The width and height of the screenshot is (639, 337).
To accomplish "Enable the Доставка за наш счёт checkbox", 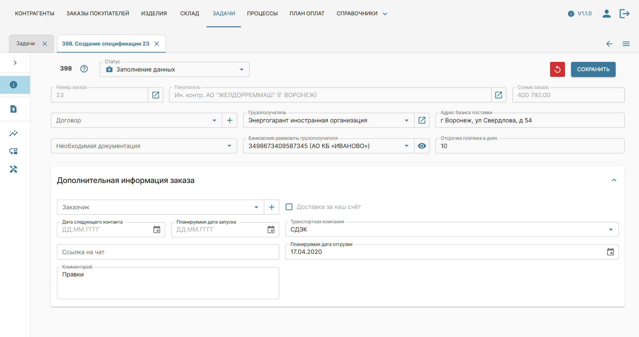I will (289, 207).
